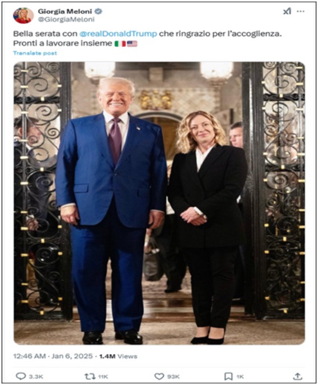Open the 3.3K replies count
This screenshot has height=385, width=318.
(x=36, y=376)
